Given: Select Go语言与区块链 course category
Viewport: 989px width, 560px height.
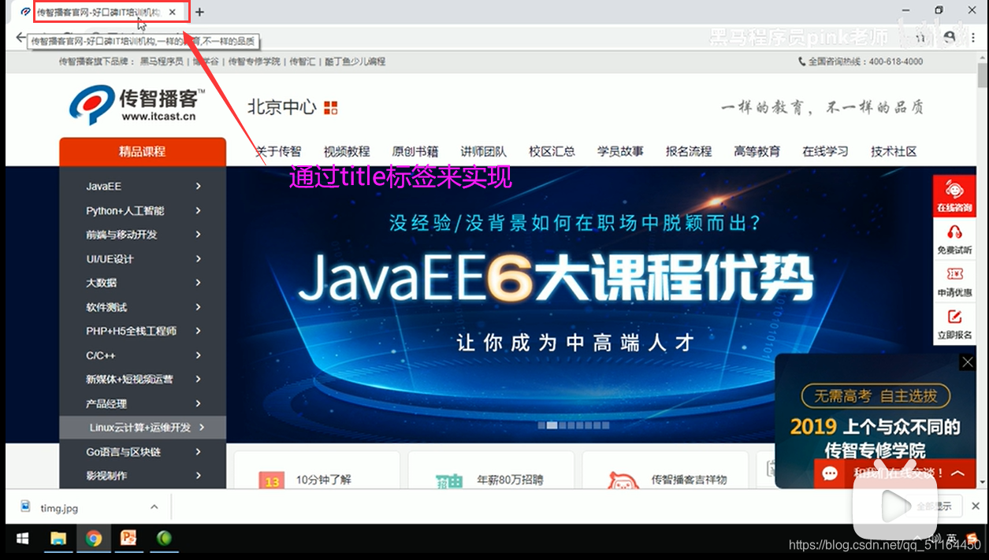Looking at the screenshot, I should tap(143, 452).
